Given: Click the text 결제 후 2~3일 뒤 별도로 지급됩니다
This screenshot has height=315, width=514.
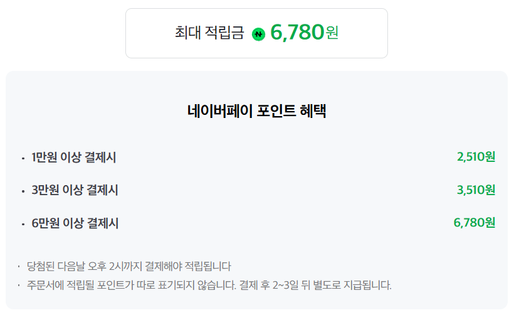Looking at the screenshot, I should pyautogui.click(x=315, y=285).
